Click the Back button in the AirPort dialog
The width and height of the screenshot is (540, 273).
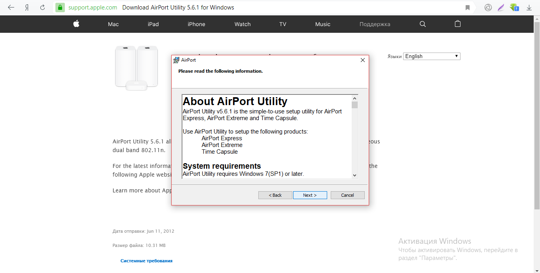pyautogui.click(x=275, y=195)
